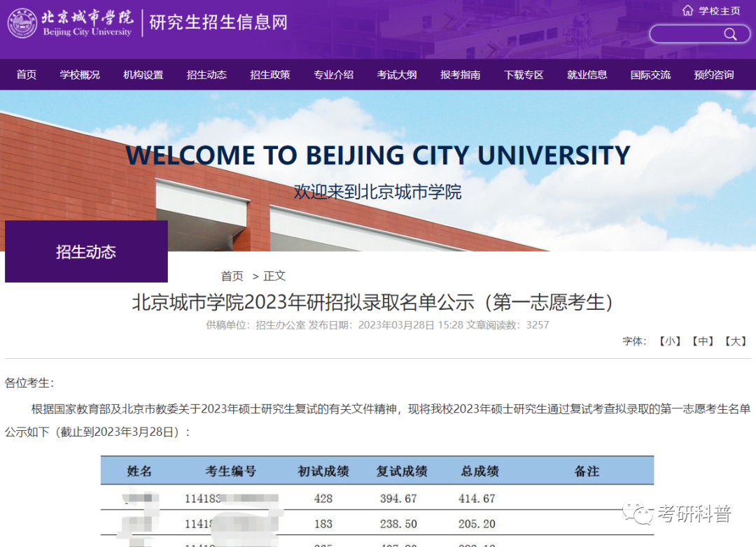Image resolution: width=756 pixels, height=547 pixels.
Task: Open the 下载专区 menu item
Action: pos(524,75)
